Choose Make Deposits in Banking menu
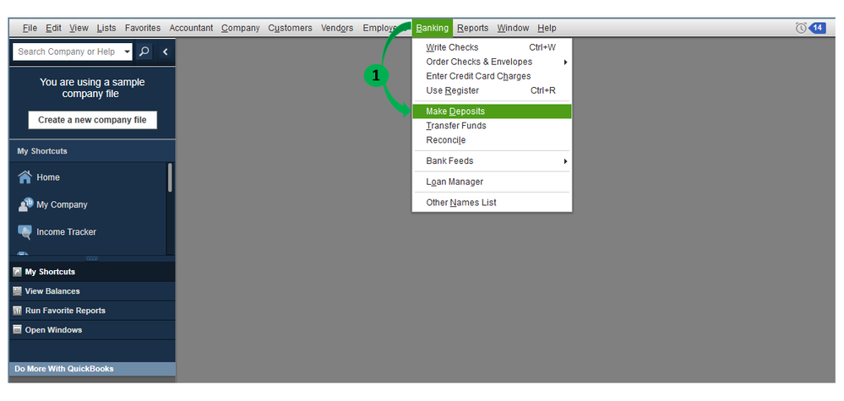 click(492, 111)
